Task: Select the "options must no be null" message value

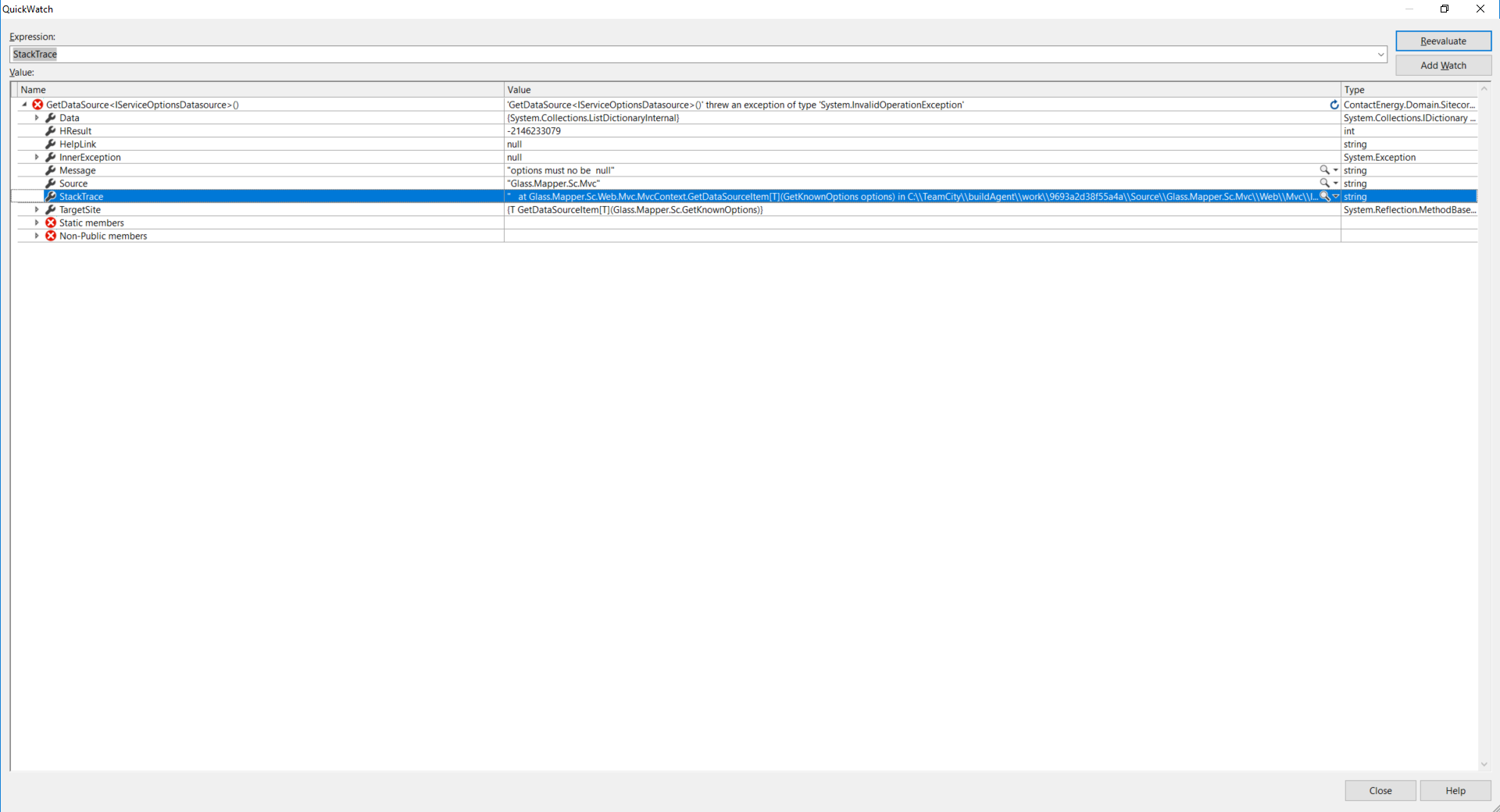Action: click(561, 170)
